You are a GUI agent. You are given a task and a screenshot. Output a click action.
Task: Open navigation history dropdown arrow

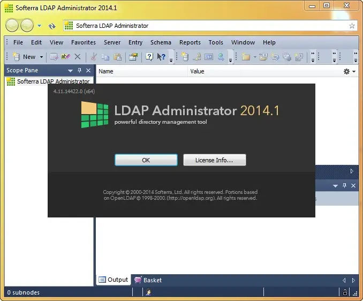40,26
